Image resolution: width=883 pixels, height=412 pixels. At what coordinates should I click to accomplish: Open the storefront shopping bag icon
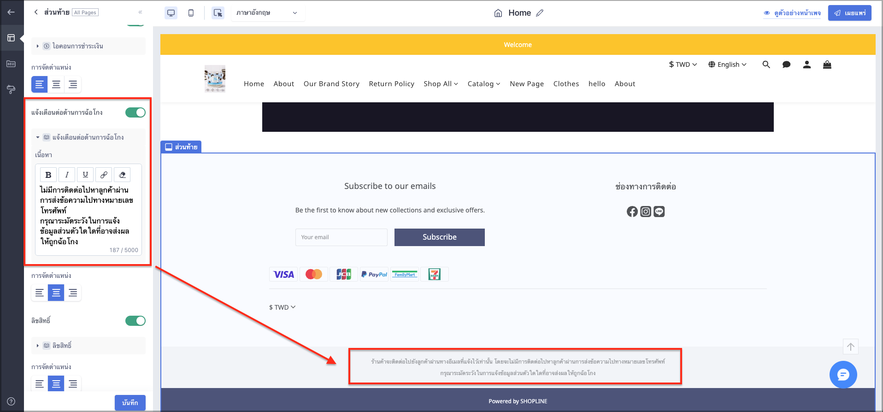pyautogui.click(x=827, y=65)
